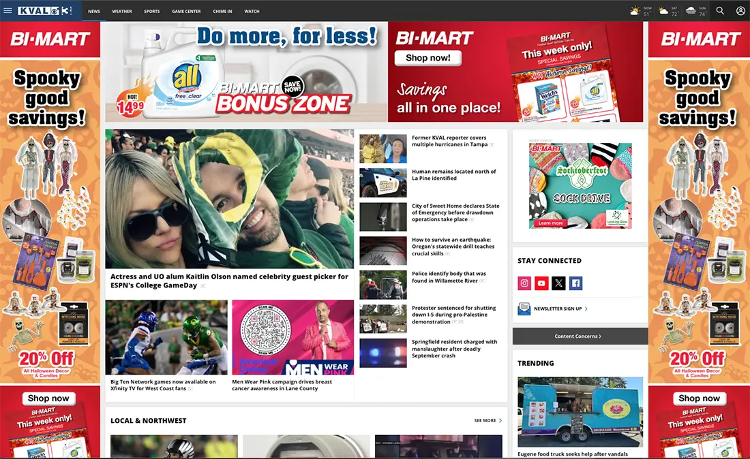The image size is (750, 459).
Task: Open the Sports menu
Action: [x=151, y=11]
